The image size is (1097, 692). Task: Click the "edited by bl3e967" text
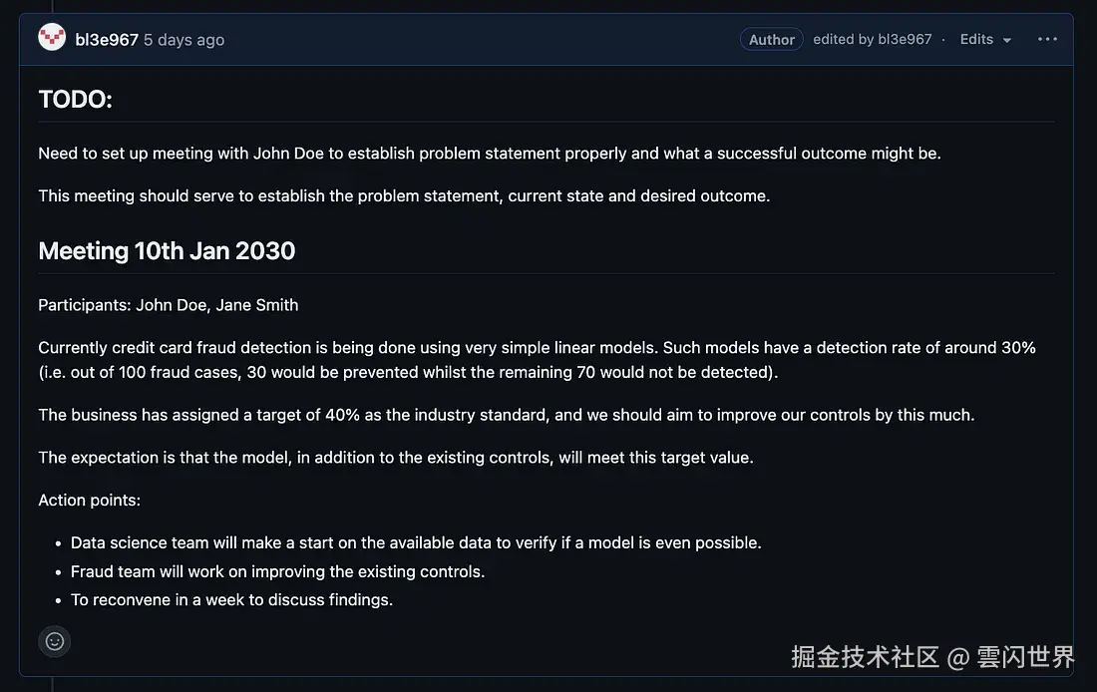[872, 40]
